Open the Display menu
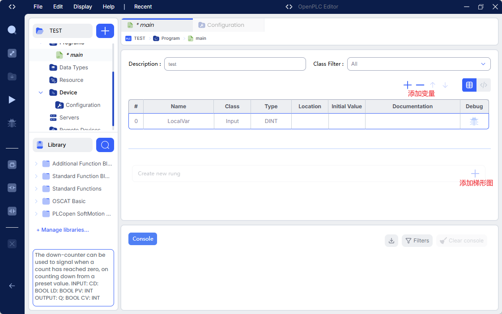Screen dimensions: 502x314 [x=83, y=7]
